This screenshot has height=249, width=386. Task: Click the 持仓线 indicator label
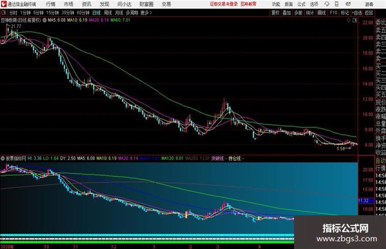point(234,158)
